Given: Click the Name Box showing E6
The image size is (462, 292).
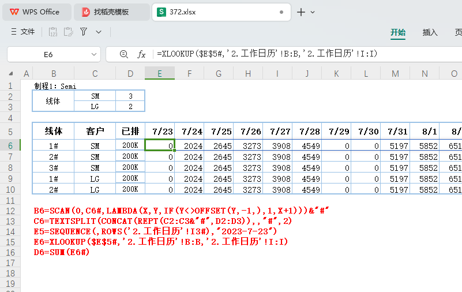Looking at the screenshot, I should click(x=48, y=54).
